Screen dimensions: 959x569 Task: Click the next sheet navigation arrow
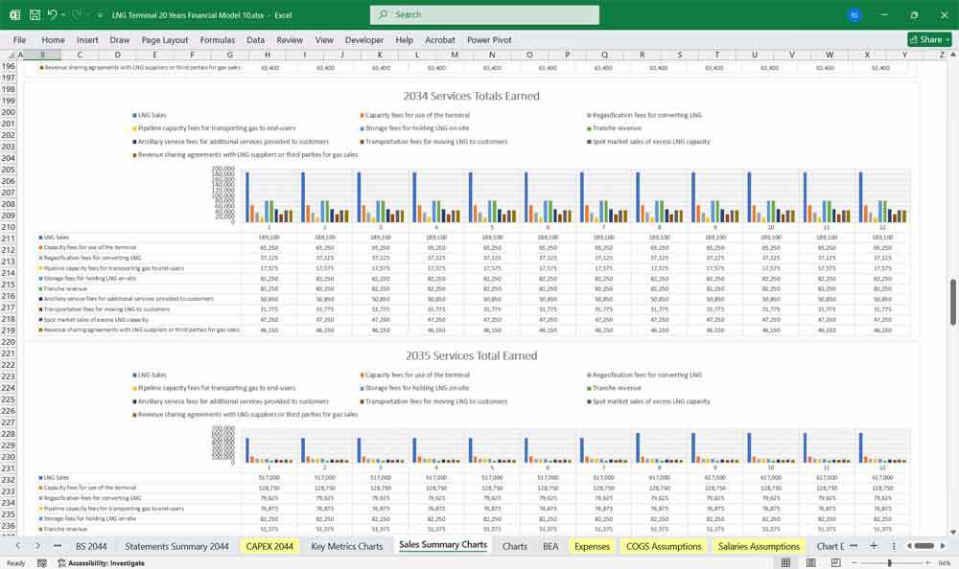coord(38,546)
